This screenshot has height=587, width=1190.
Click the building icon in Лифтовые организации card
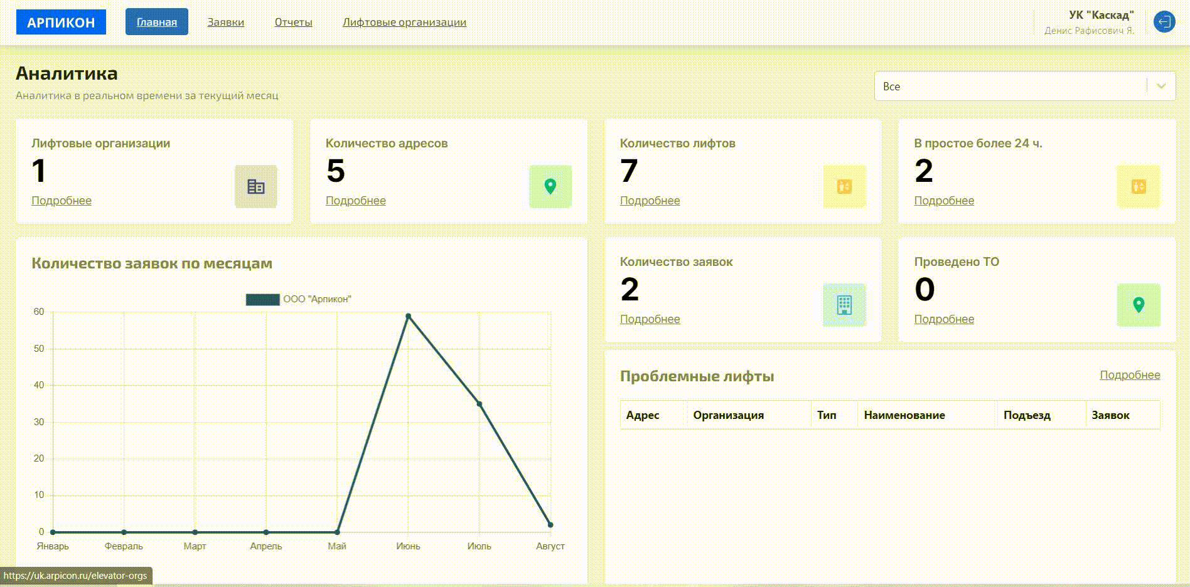click(x=255, y=186)
